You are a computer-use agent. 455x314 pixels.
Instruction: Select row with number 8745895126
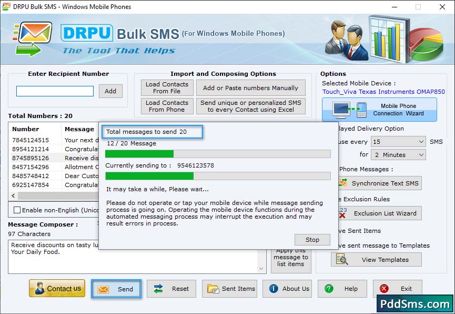click(54, 158)
